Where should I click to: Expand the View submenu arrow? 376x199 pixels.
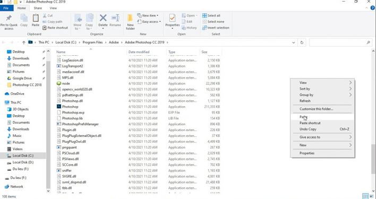(x=351, y=83)
